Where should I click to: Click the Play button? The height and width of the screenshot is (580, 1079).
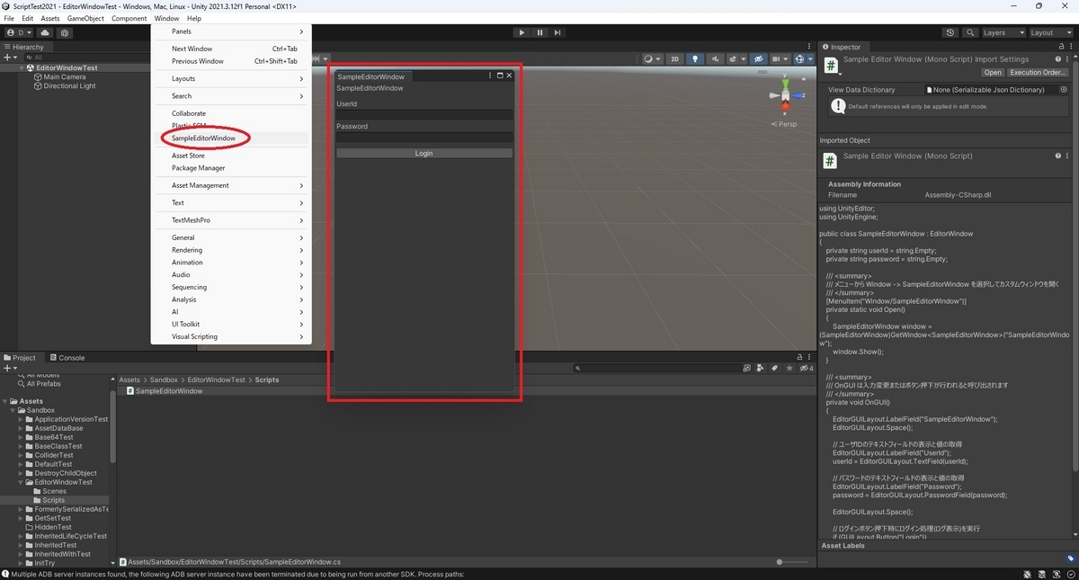pyautogui.click(x=522, y=32)
